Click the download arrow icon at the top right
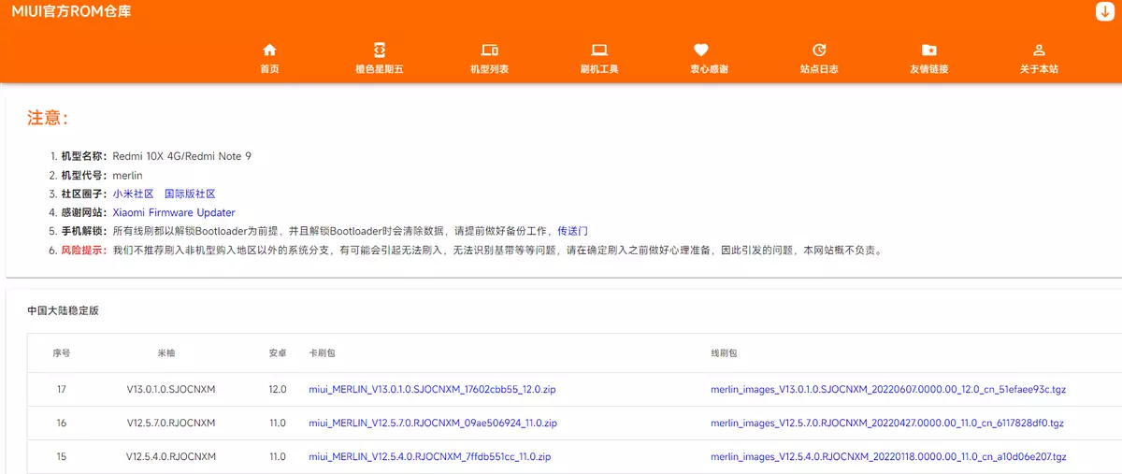 [x=1104, y=11]
